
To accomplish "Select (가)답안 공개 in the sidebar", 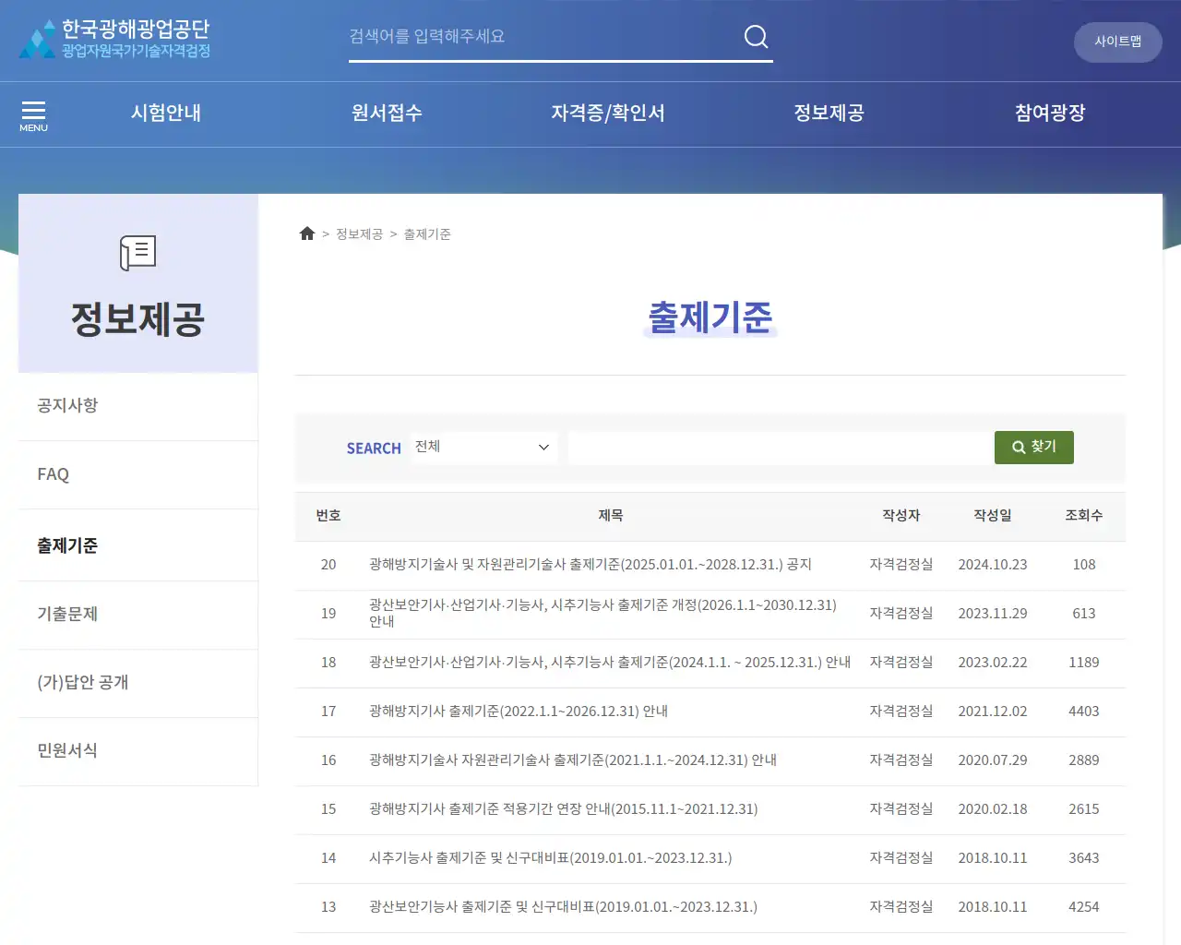I will tap(137, 683).
